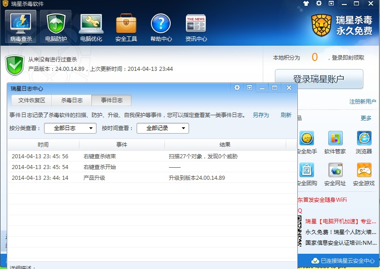Sort by the 事件 column header
380x269 pixels.
coord(122,145)
